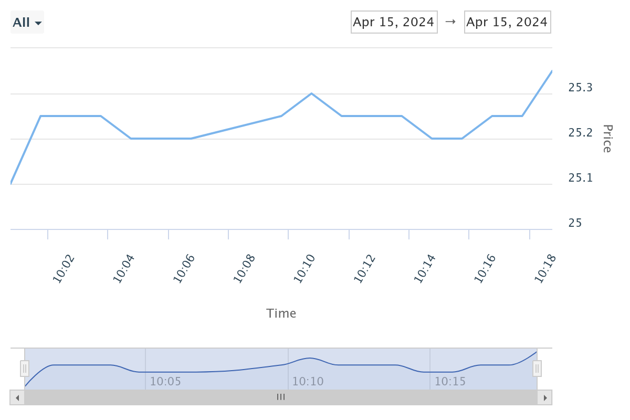Image resolution: width=630 pixels, height=420 pixels.
Task: Click the price peak at 10:10
Action: (x=311, y=93)
